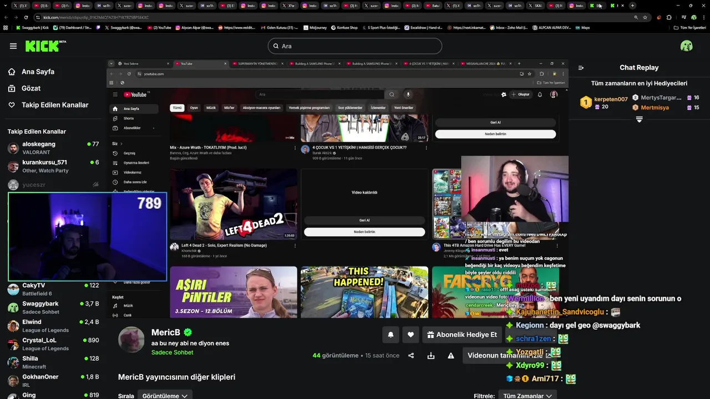Click the Videonun tamamını izle button
Image resolution: width=710 pixels, height=399 pixels.
coord(509,356)
